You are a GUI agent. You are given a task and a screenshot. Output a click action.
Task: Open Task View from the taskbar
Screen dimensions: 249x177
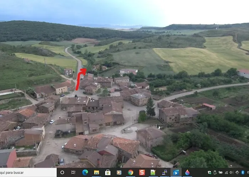(x=73, y=172)
